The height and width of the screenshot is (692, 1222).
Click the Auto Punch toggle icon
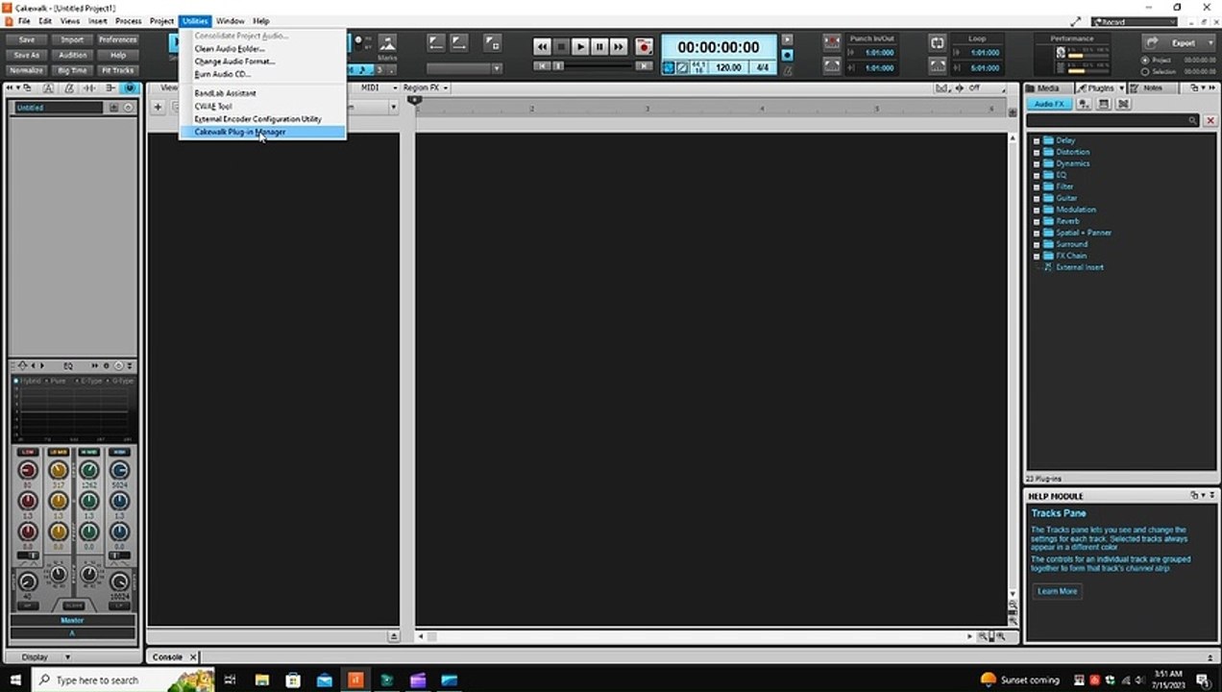pos(831,43)
